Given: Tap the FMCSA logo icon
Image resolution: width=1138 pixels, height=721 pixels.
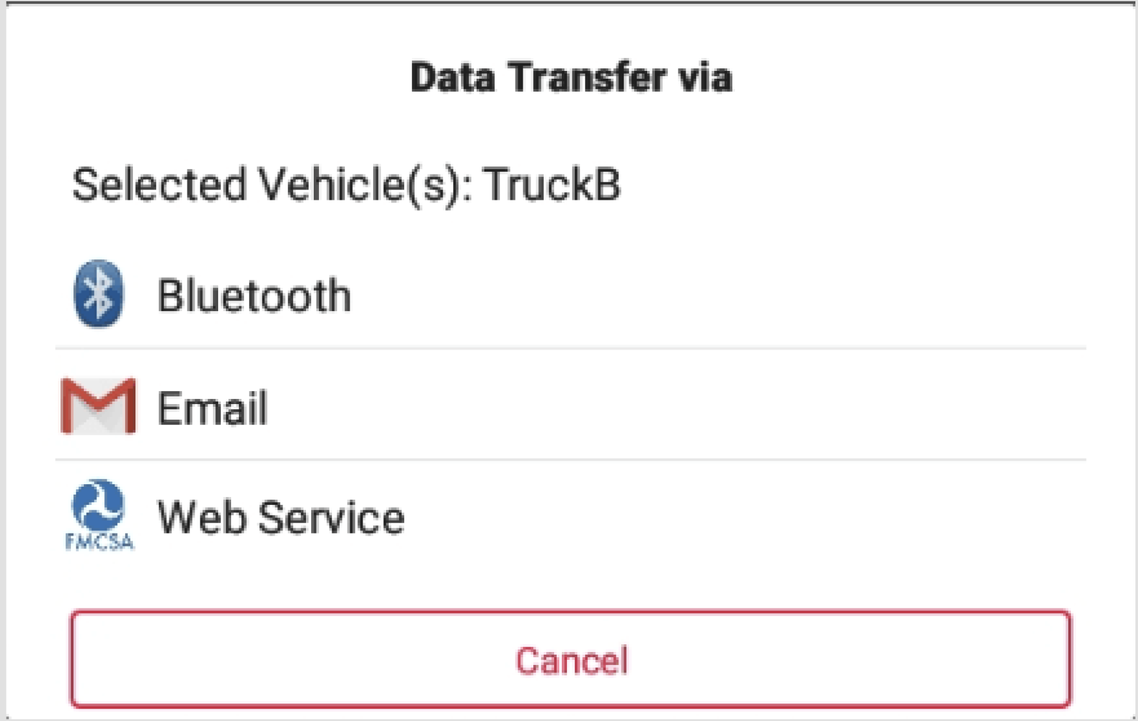Looking at the screenshot, I should [x=99, y=515].
